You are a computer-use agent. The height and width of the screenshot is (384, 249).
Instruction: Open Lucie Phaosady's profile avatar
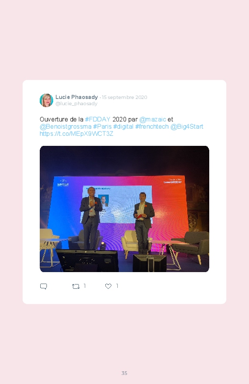(x=46, y=100)
